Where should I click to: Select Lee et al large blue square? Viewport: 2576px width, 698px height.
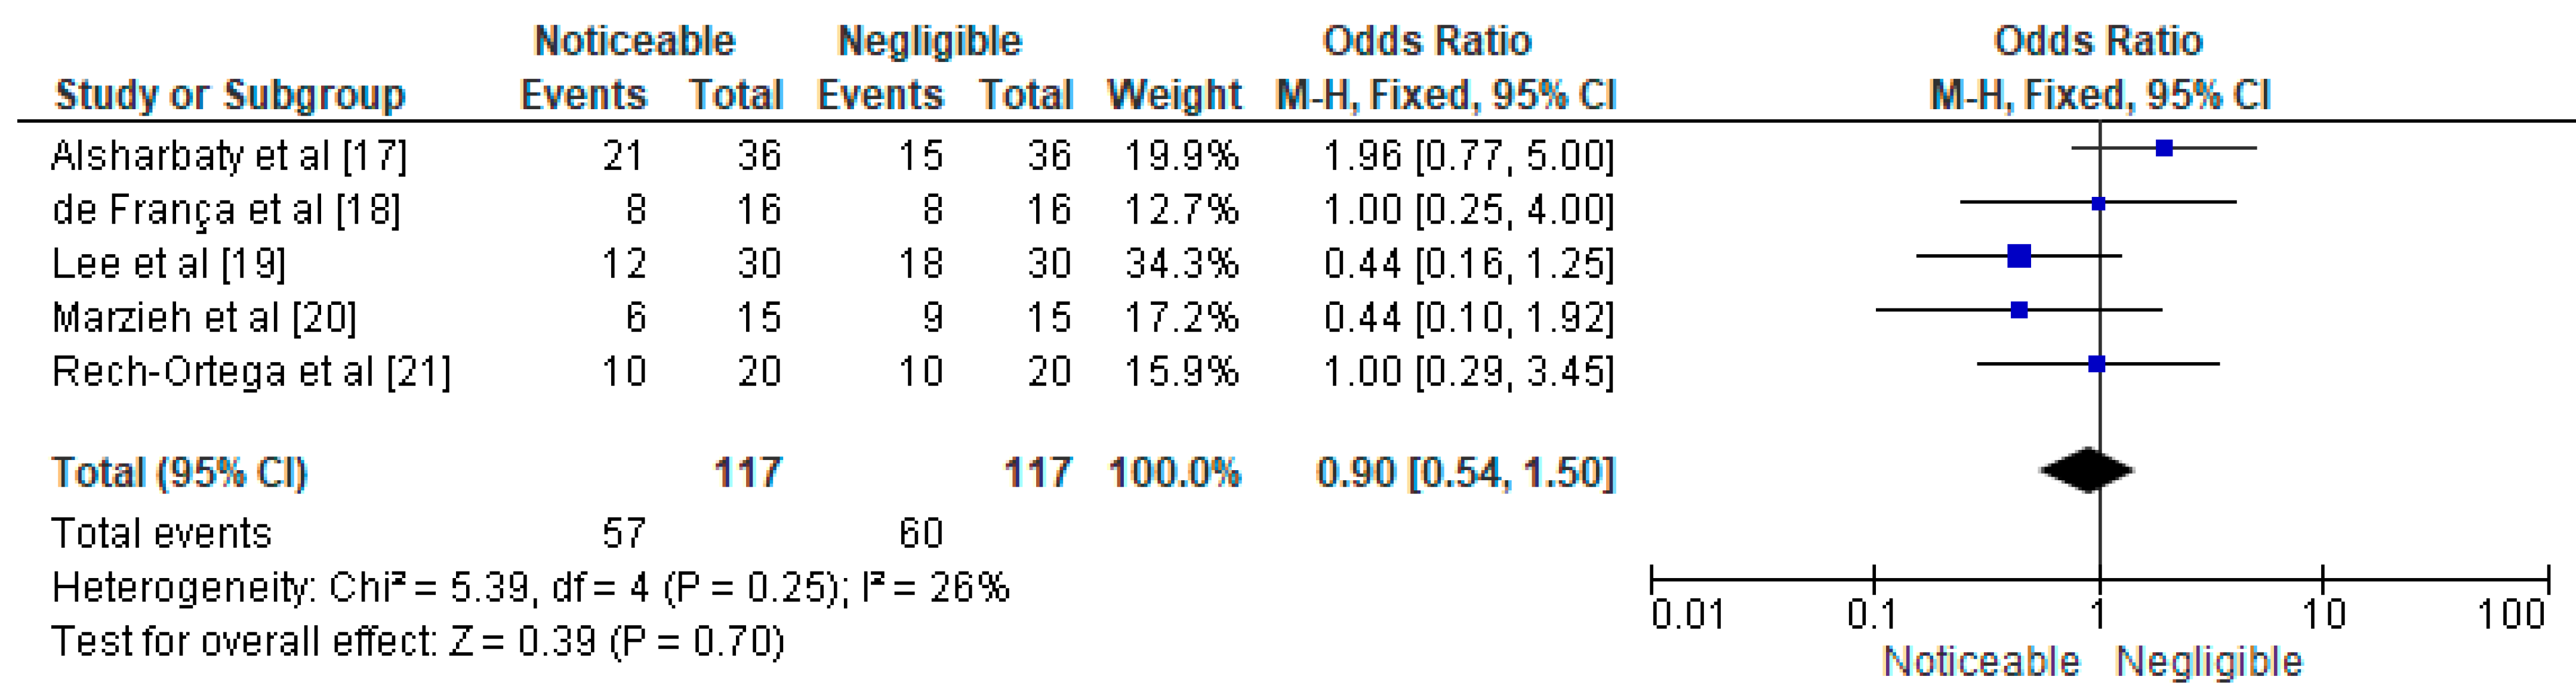tap(2019, 256)
